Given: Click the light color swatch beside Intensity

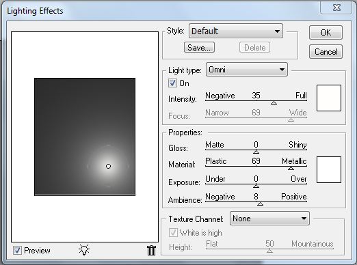Looking at the screenshot, I should point(329,98).
